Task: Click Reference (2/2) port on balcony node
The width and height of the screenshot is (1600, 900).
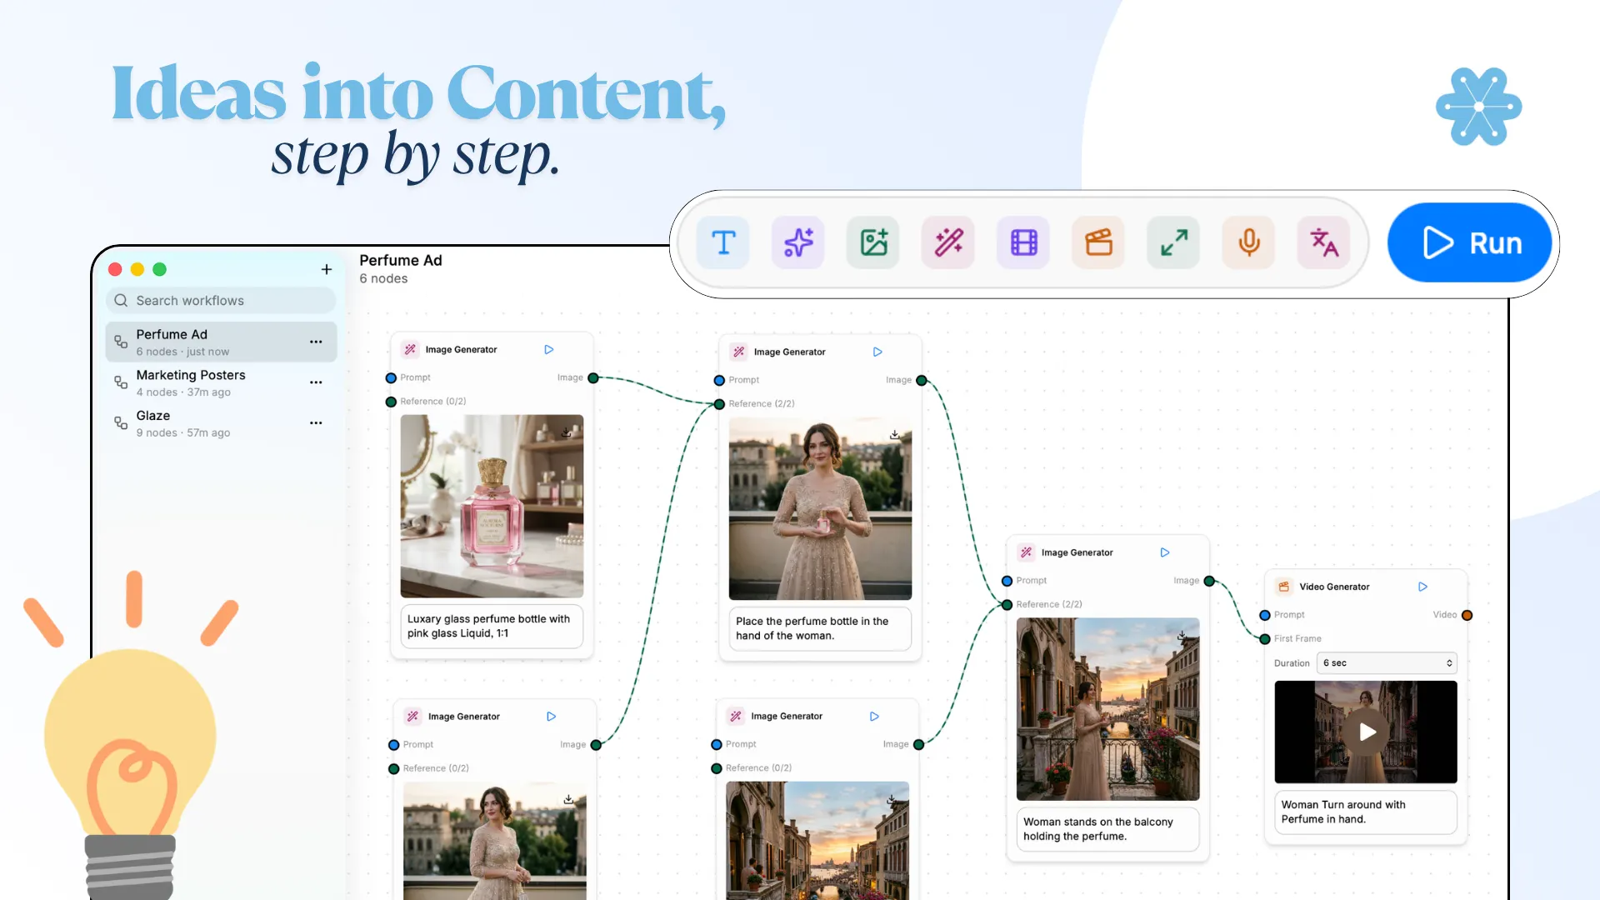Action: pyautogui.click(x=1007, y=605)
